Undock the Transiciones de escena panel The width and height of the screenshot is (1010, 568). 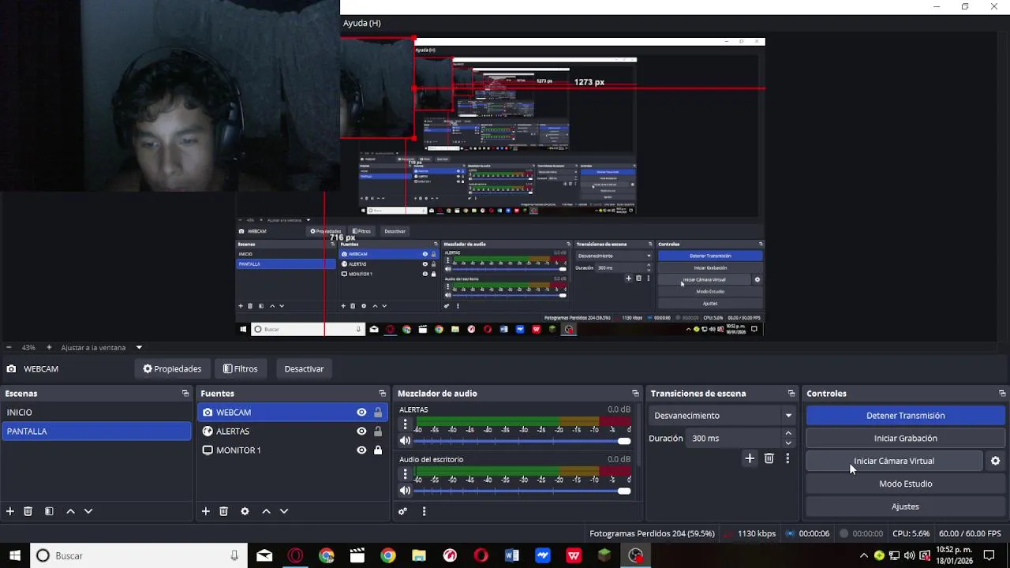(791, 393)
